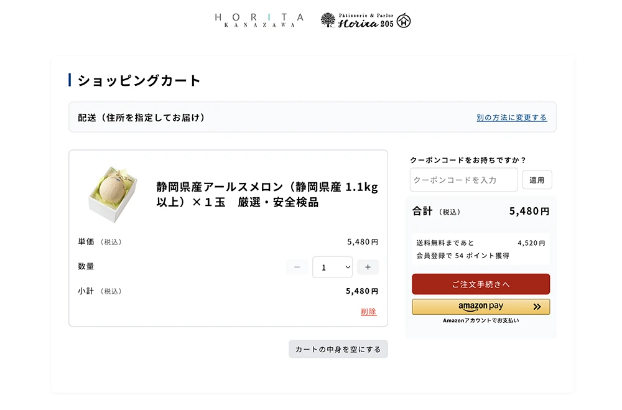Click the HORITA KANAZAWA logo
622x410 pixels.
[x=259, y=19]
